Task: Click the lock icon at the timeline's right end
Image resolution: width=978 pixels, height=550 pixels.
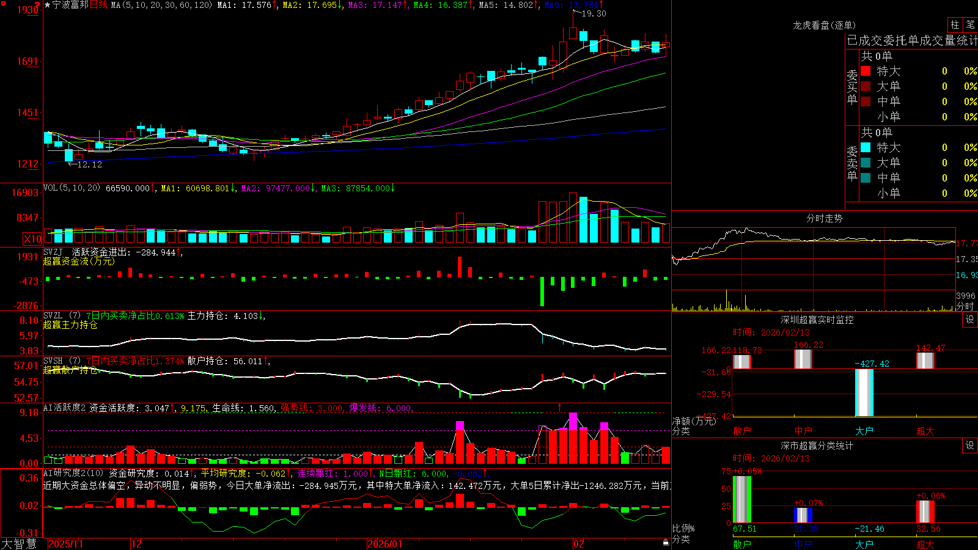Action: pyautogui.click(x=666, y=543)
